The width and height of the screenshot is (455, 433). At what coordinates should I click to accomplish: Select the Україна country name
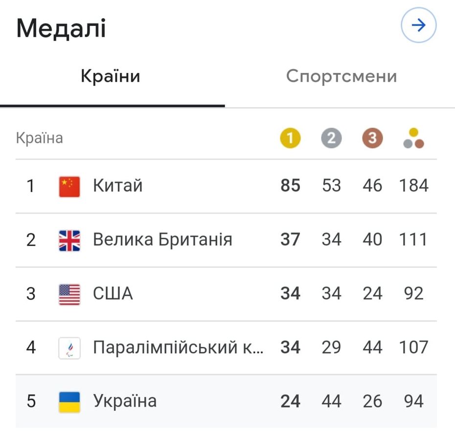[125, 401]
